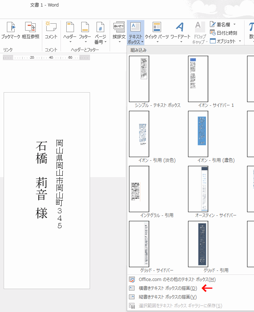This screenshot has width=254, height=312.
Task: Expand the Greeting text (挨拶文) dropdown arrow
Action: pyautogui.click(x=120, y=42)
